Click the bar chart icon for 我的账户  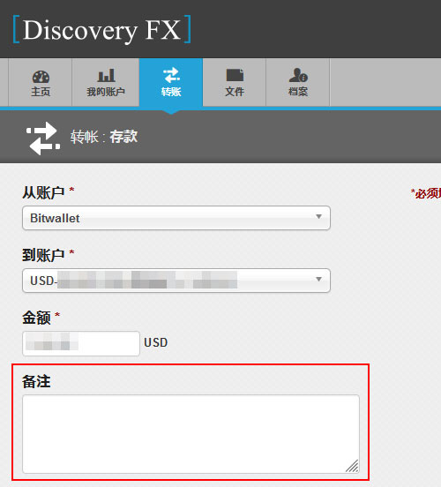coord(106,76)
